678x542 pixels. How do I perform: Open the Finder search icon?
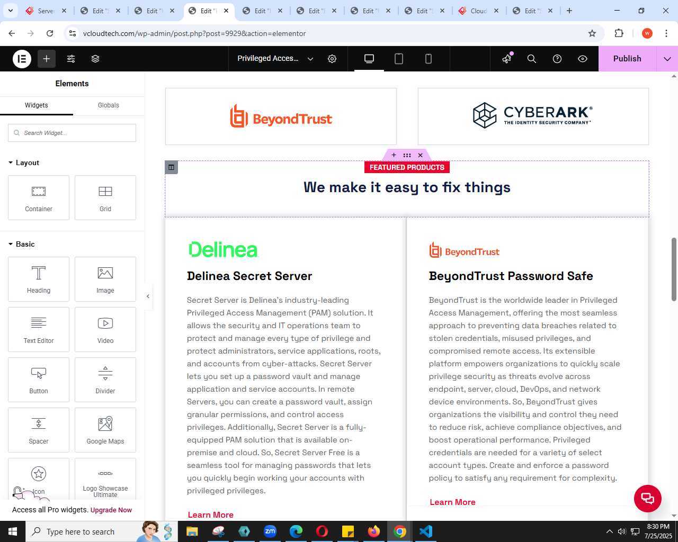(x=532, y=59)
